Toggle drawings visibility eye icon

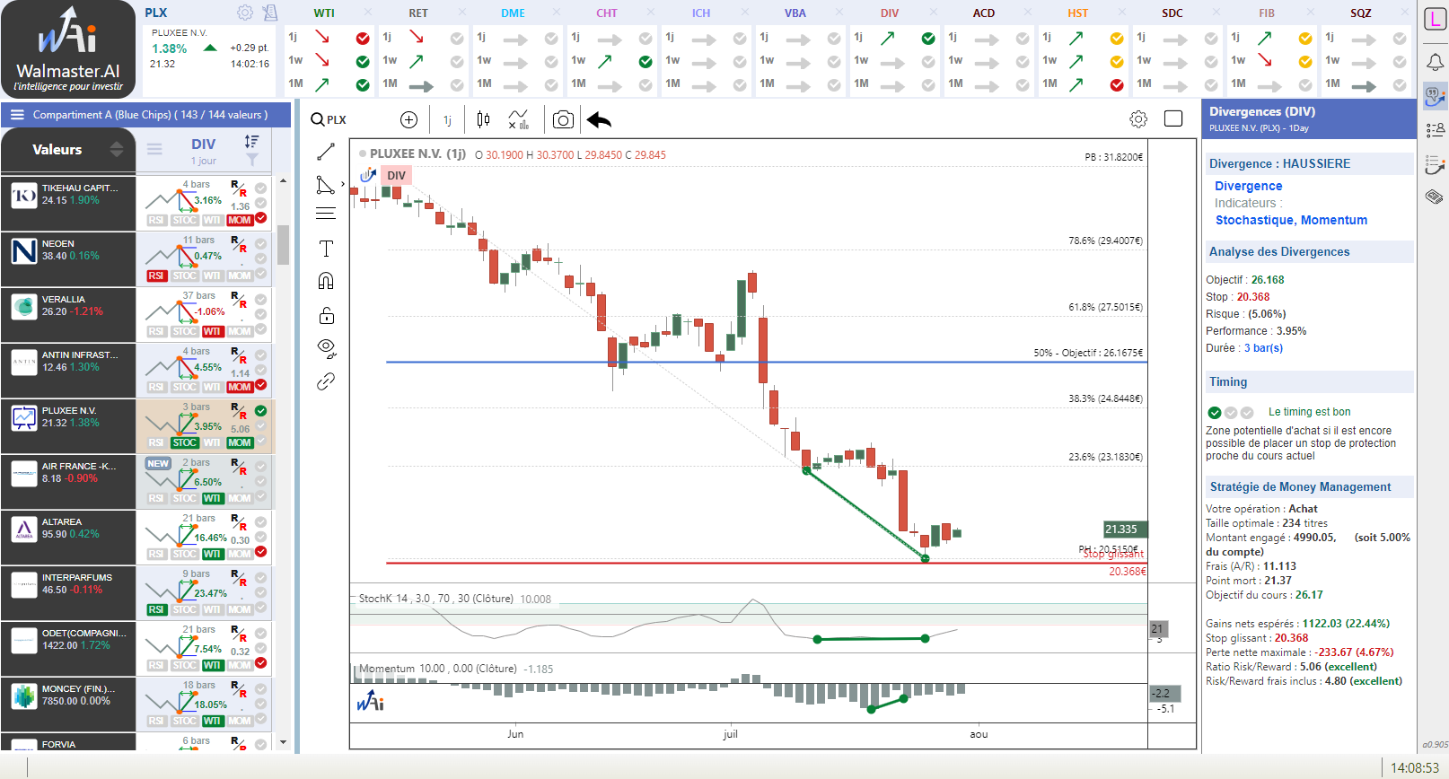[327, 348]
